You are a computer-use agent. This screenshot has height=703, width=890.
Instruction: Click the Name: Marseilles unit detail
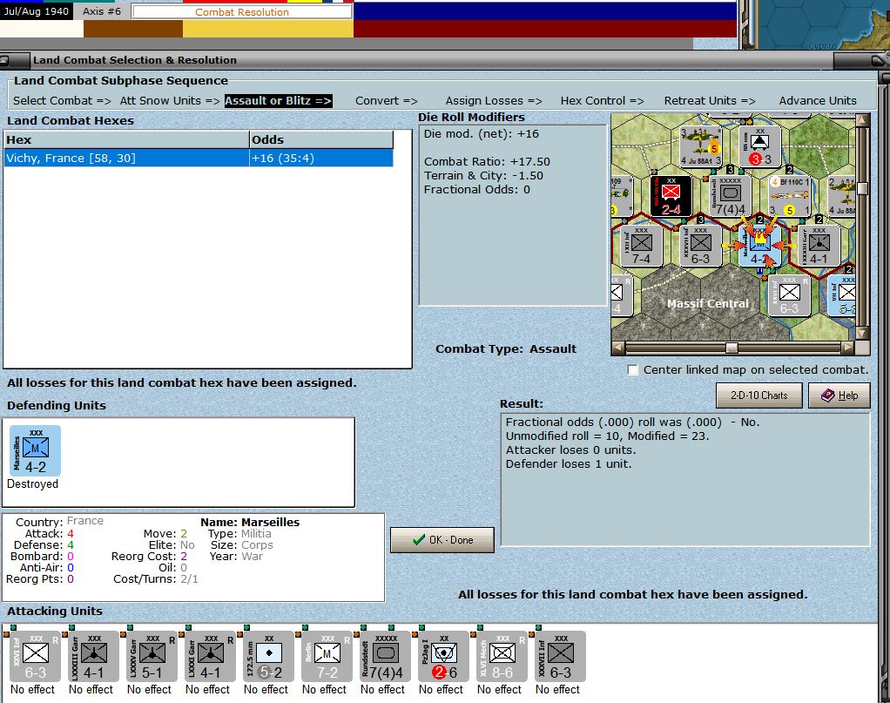point(250,522)
